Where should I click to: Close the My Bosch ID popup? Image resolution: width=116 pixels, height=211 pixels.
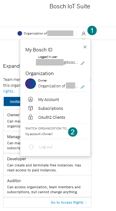point(85,47)
